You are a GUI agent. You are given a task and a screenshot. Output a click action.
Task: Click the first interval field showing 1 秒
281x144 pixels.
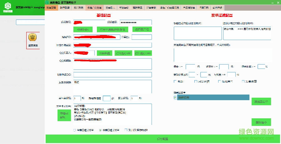77,98
